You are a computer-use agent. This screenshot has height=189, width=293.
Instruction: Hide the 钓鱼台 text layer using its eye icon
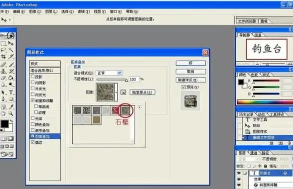pyautogui.click(x=239, y=173)
